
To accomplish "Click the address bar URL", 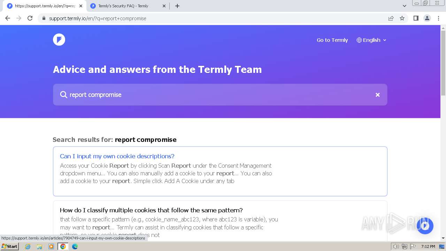I will point(98,18).
